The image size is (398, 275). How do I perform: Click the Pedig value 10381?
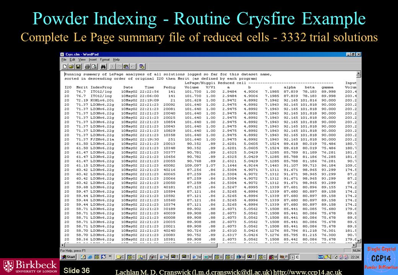pos(169,239)
